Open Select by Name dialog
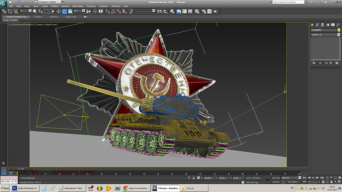342x192 pixels. tap(40, 11)
